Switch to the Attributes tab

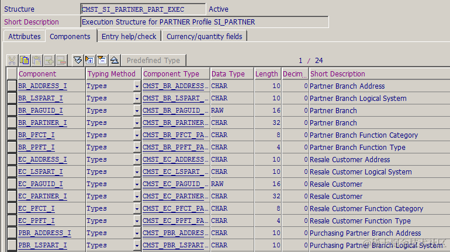click(25, 36)
